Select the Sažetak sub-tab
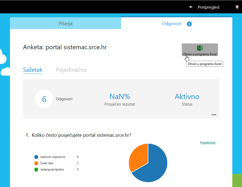The width and height of the screenshot is (242, 187). point(33,70)
